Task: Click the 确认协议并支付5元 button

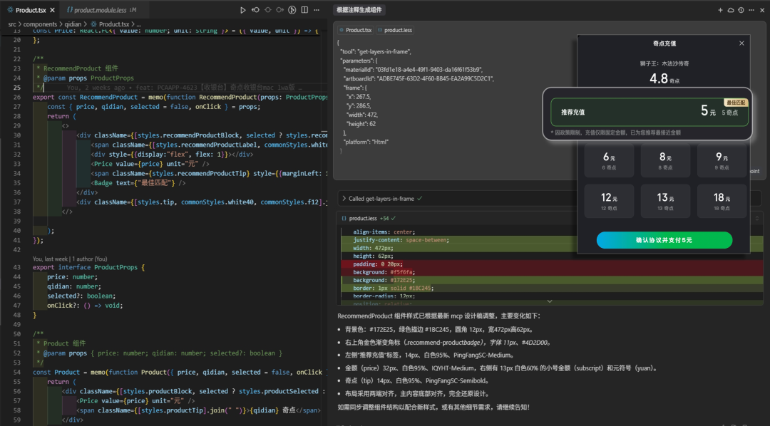Action: (664, 240)
